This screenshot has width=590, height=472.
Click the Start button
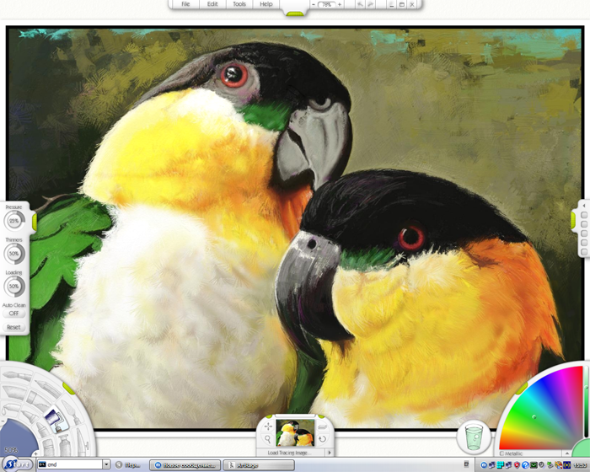17,464
